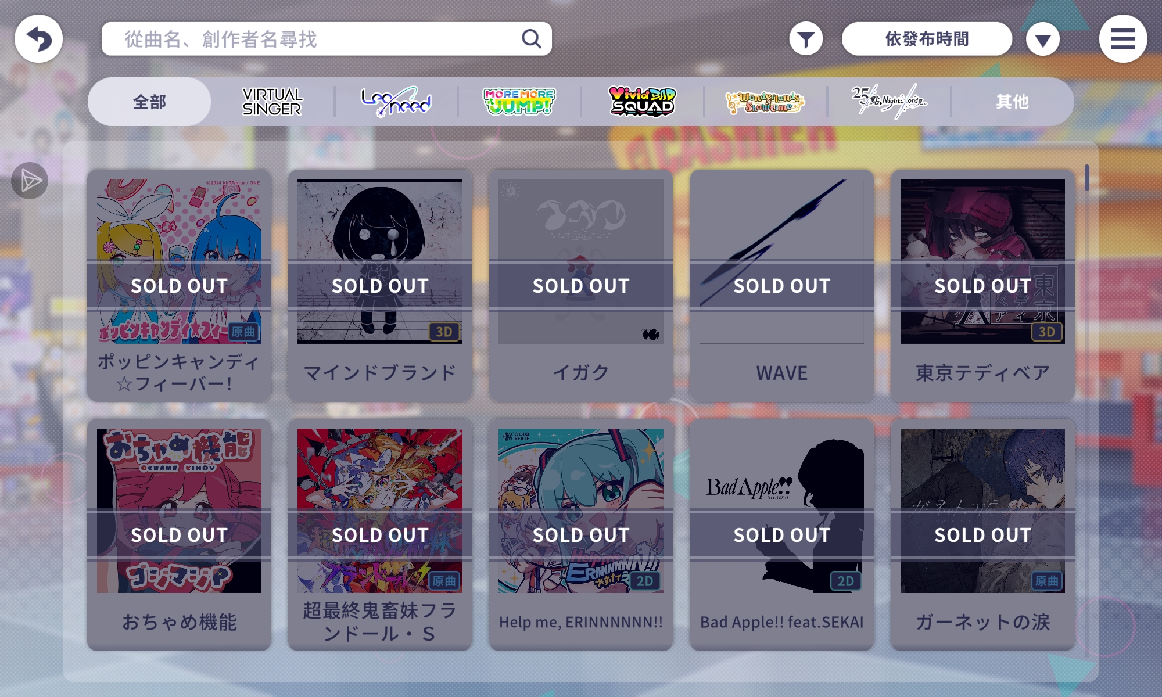Toggle sort order triangle button
Viewport: 1162px width, 697px height.
click(1043, 39)
